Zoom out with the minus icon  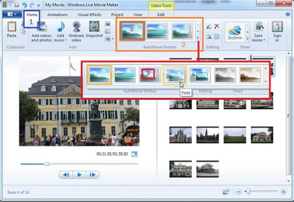click(x=238, y=192)
